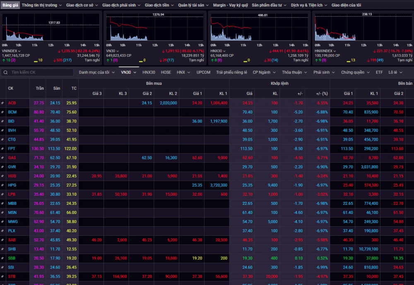Click the search magnifier icon

[6, 72]
